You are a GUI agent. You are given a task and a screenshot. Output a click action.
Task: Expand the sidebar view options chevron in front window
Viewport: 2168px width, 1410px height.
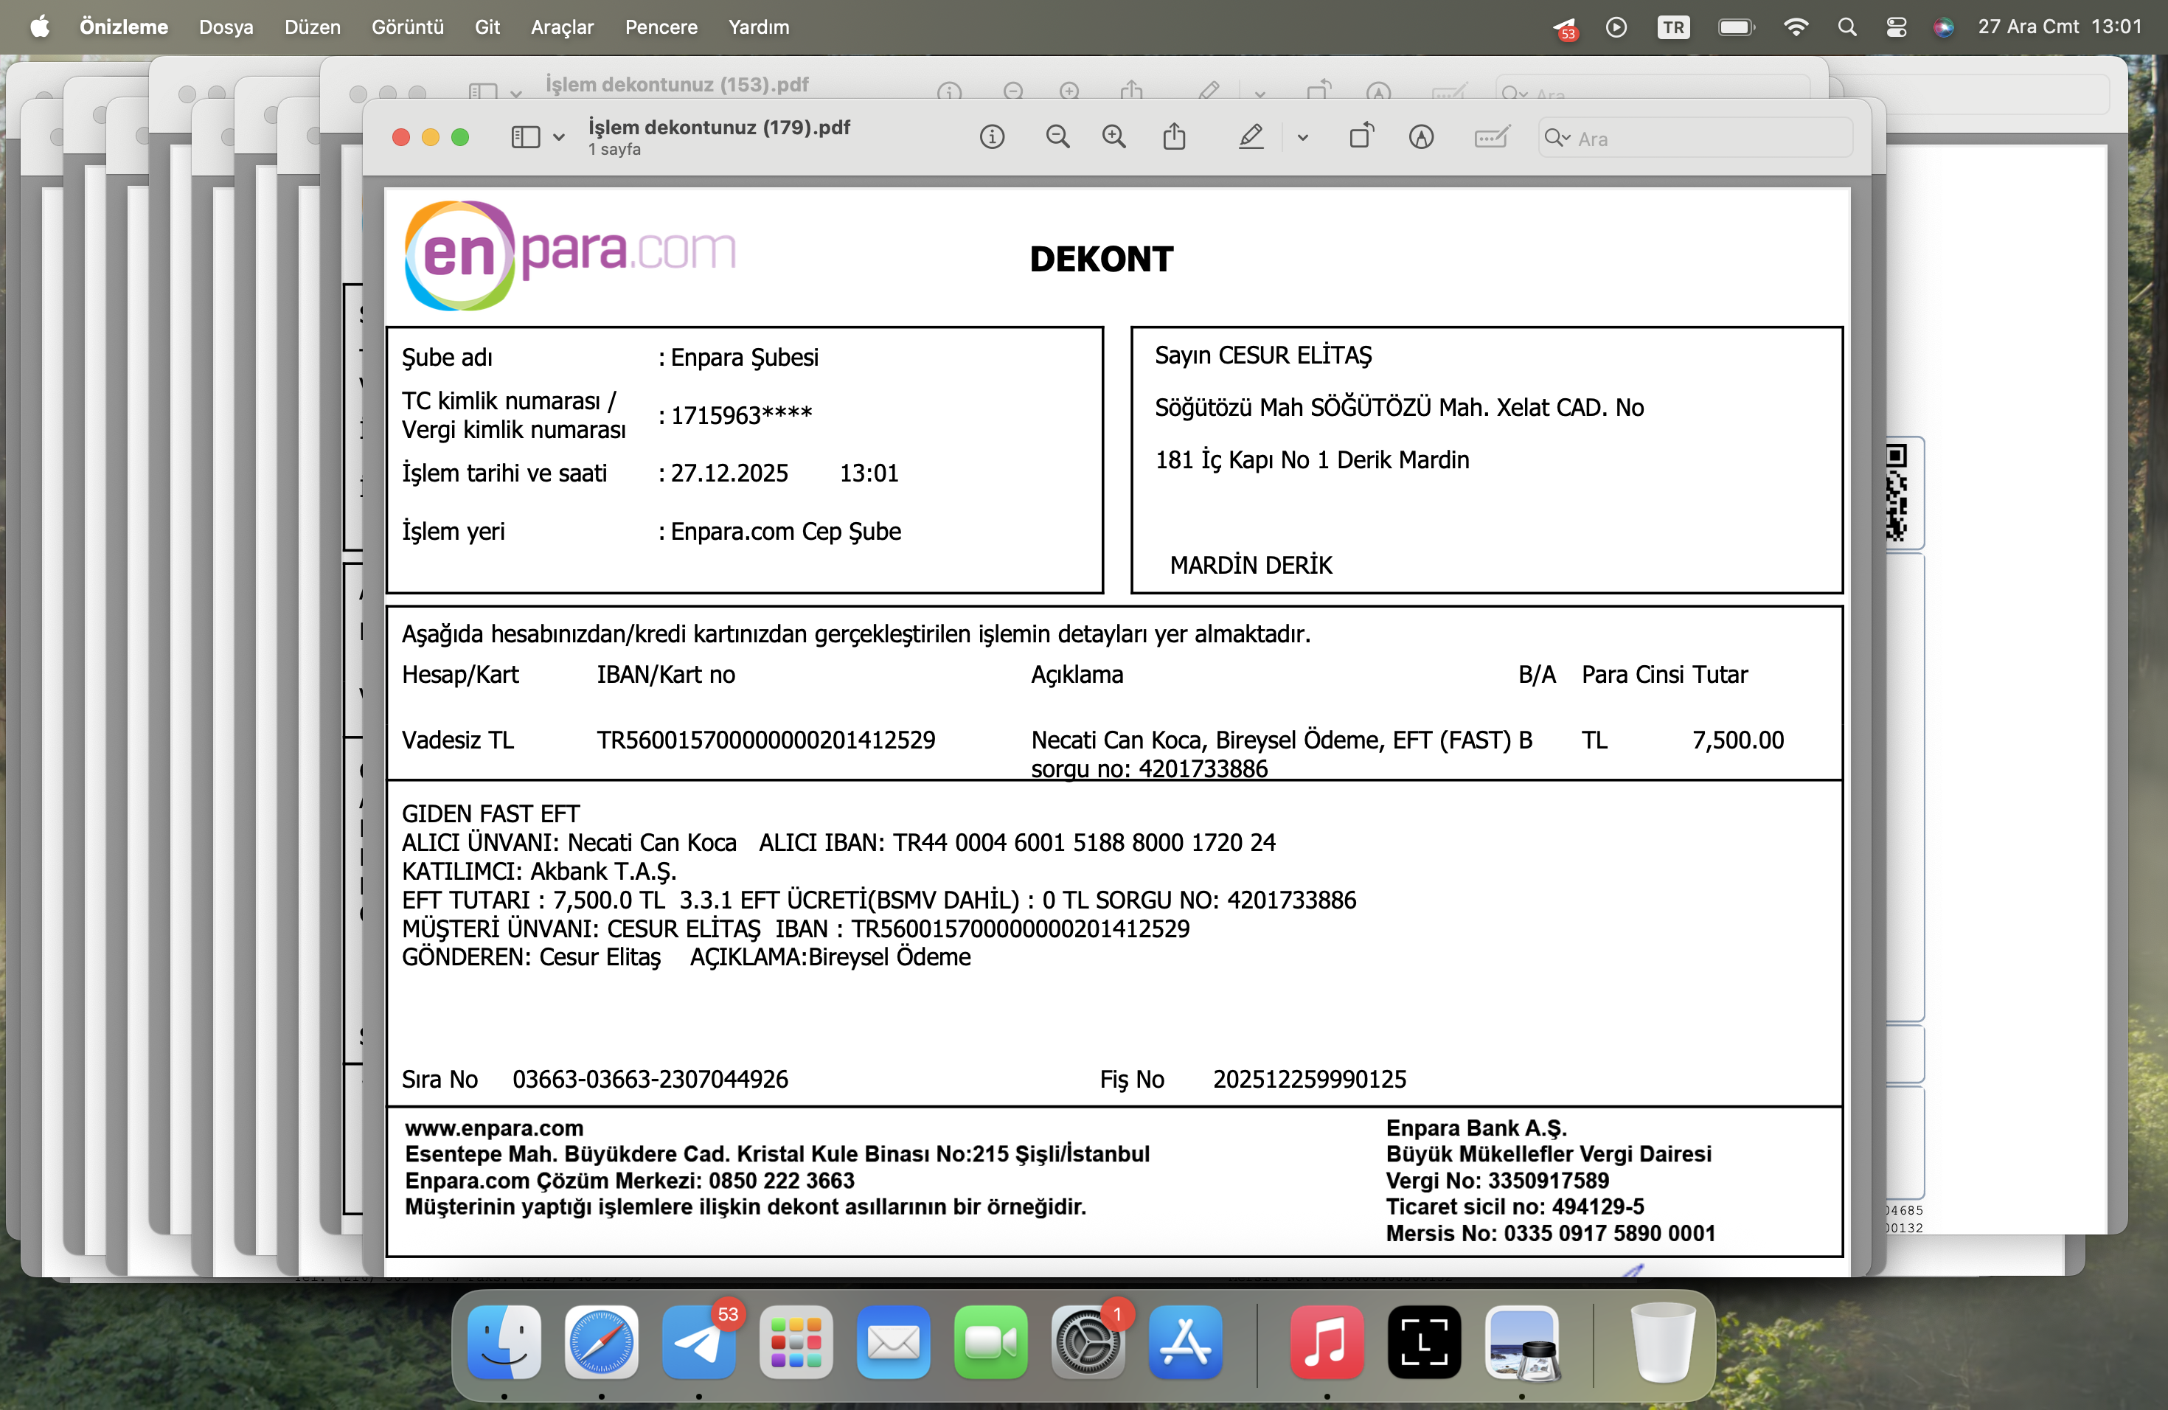click(x=558, y=138)
